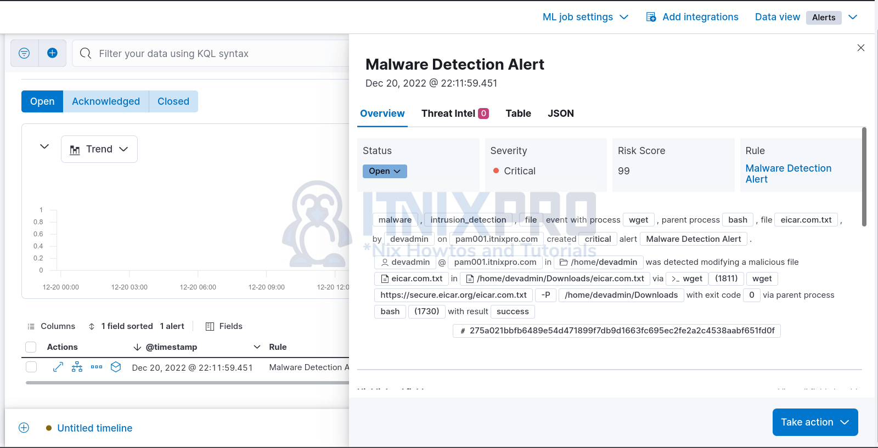This screenshot has height=448, width=878.
Task: Tick the checkbox for the alert row
Action: (31, 367)
